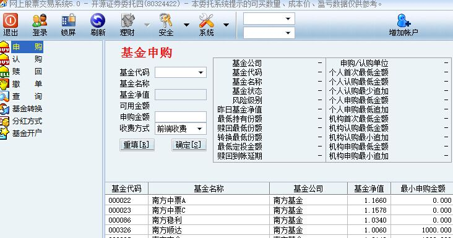Sort by 基金净值 column header
The height and width of the screenshot is (238, 453).
click(369, 189)
